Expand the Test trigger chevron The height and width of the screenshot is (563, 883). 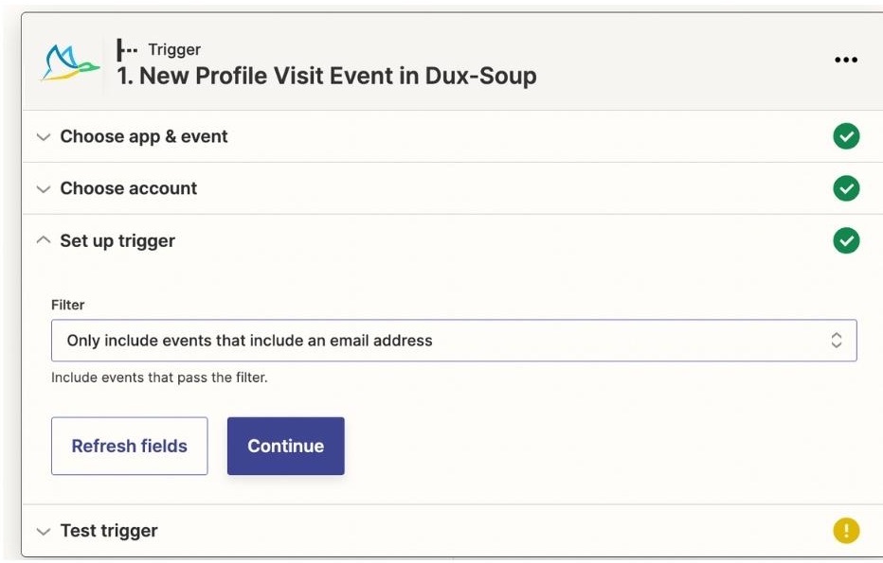point(44,531)
